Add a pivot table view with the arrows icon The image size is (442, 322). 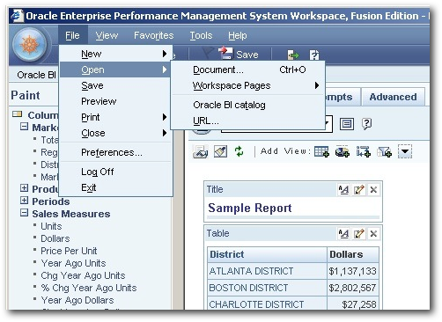click(x=364, y=151)
